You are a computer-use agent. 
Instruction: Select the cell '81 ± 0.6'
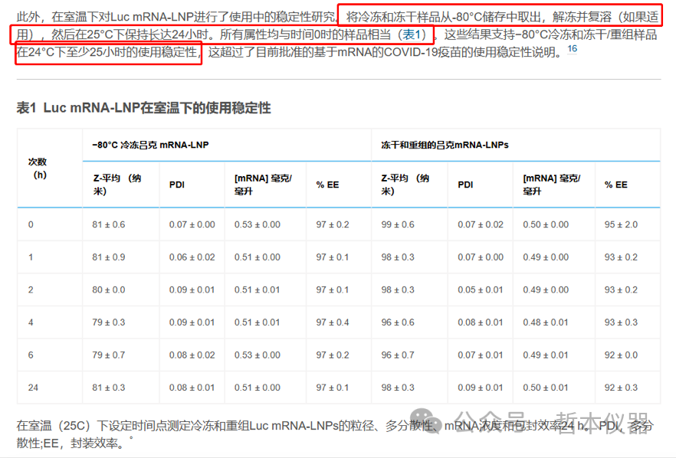click(x=109, y=224)
